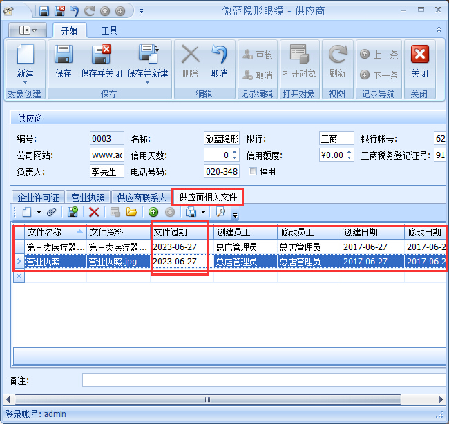Click the red X delete icon in file toolbar

[94, 212]
